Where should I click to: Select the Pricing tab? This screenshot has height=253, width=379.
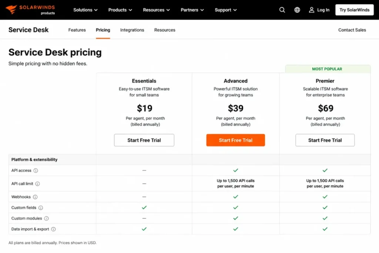point(103,30)
